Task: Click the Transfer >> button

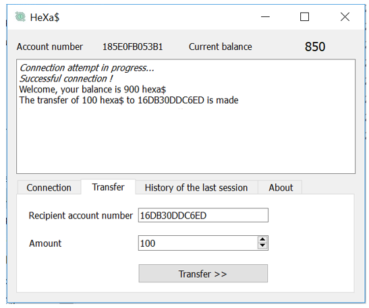Action: 203,274
